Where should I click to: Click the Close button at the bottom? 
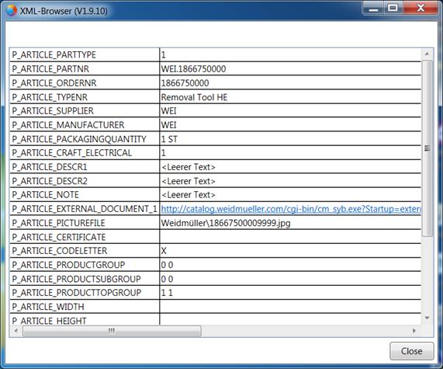[x=412, y=351]
